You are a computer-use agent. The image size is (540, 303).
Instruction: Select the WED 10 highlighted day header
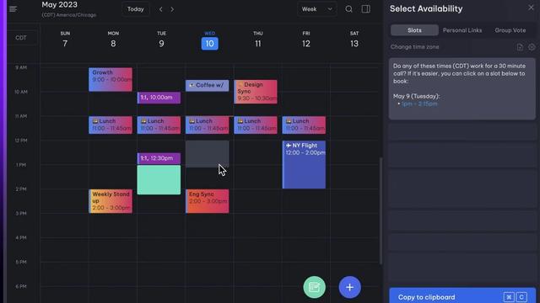(209, 40)
